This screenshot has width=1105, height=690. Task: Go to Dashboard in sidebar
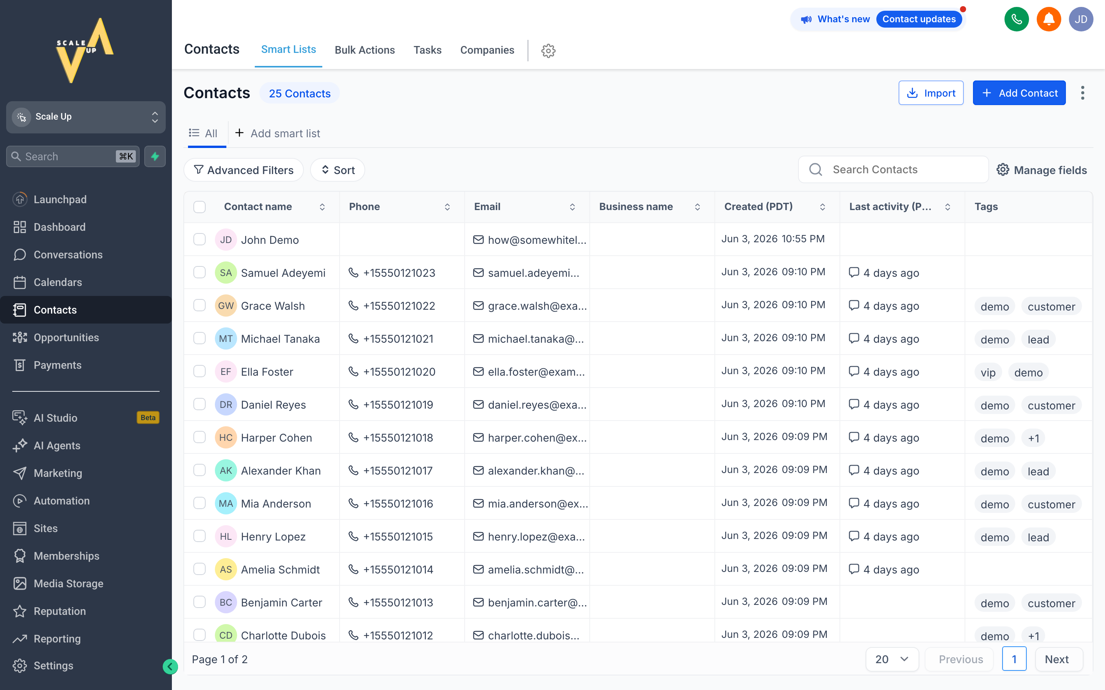(86, 227)
